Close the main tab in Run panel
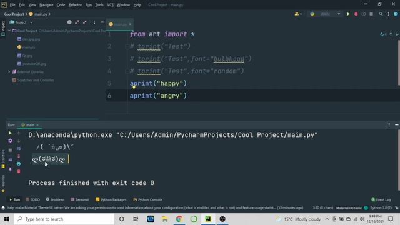The image size is (400, 225). 37,125
